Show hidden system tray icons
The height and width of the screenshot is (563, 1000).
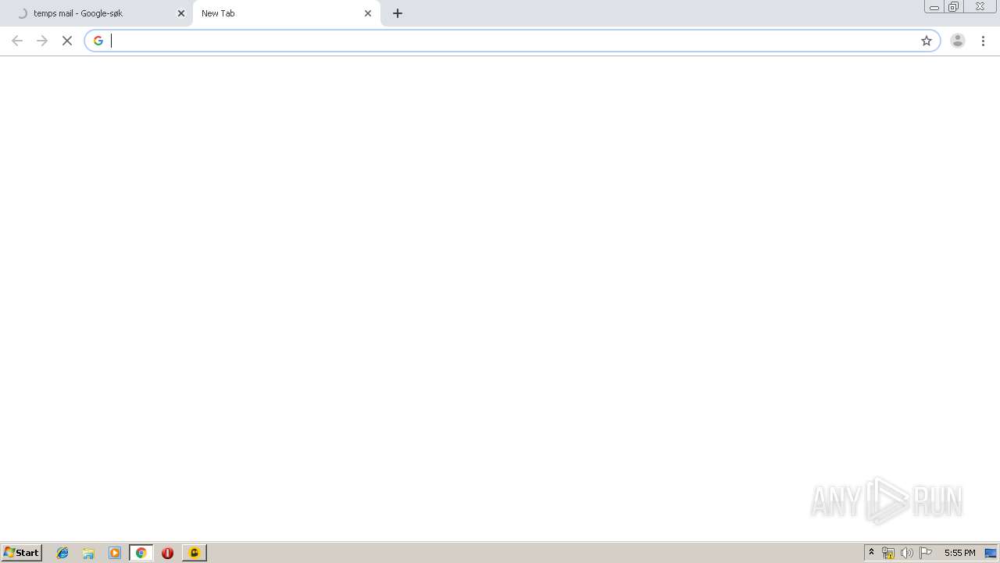[x=872, y=553]
